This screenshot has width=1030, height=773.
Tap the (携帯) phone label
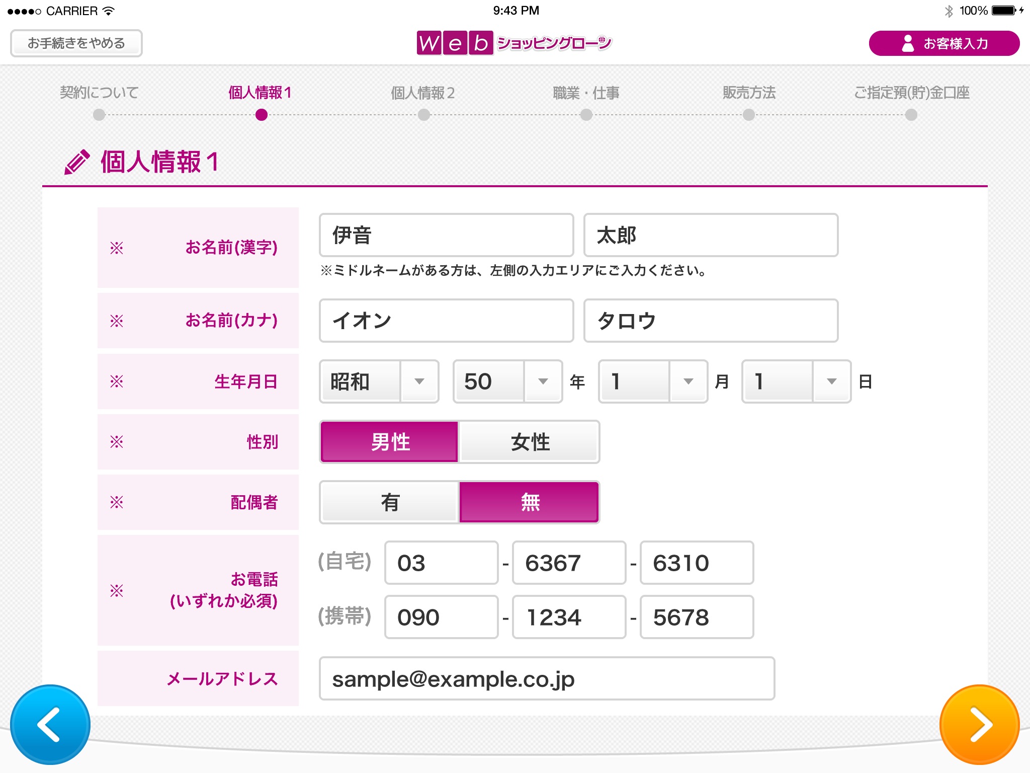(345, 616)
